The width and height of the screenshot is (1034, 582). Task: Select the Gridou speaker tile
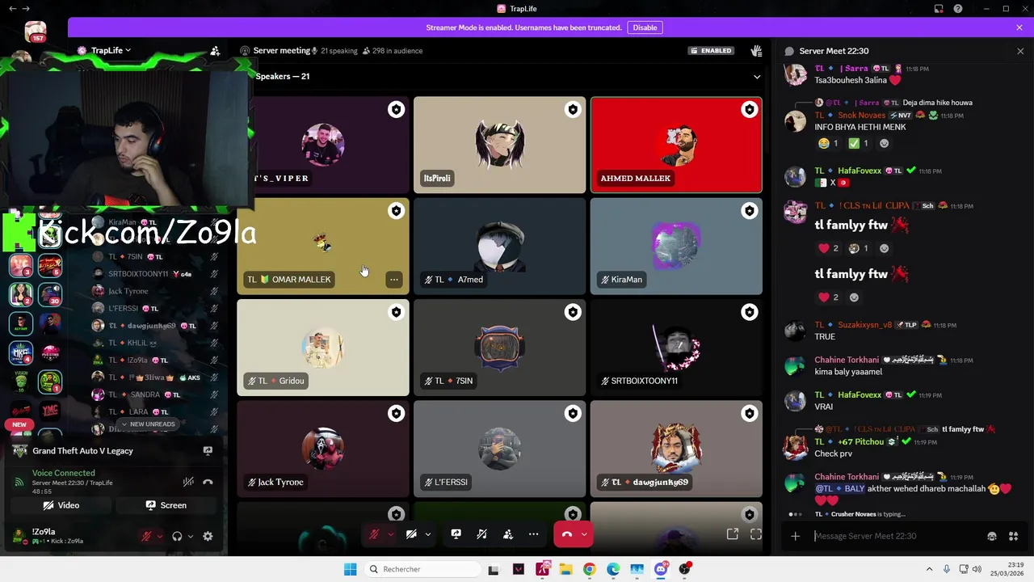click(x=323, y=348)
